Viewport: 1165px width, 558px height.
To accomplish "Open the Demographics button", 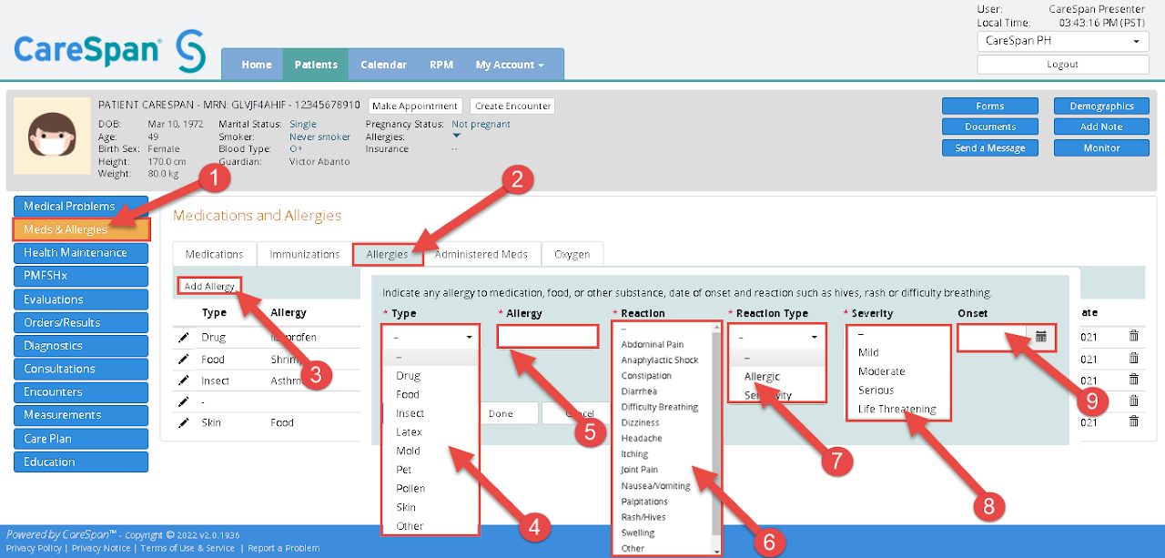I will [1102, 106].
